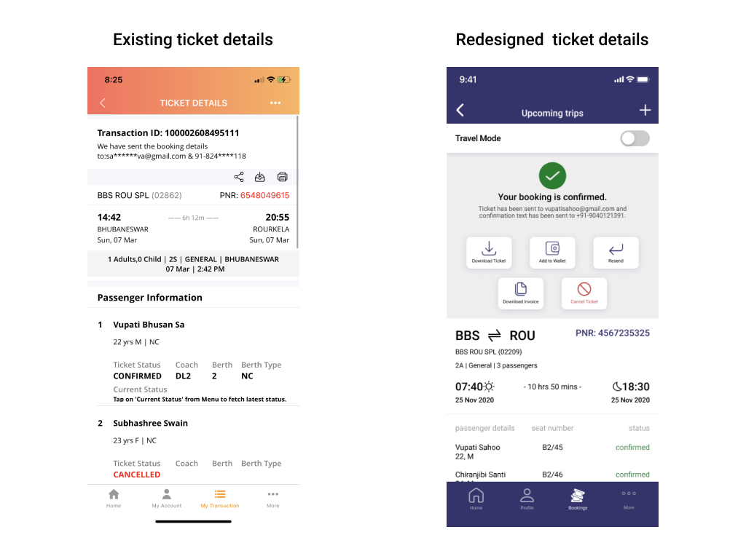Tap the Download Invoice button
Image resolution: width=746 pixels, height=559 pixels.
[521, 293]
